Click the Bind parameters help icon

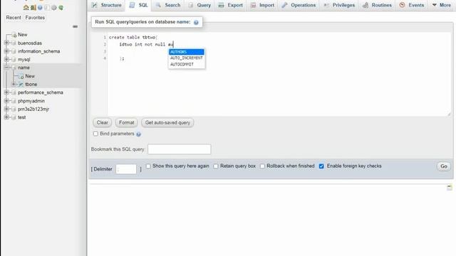pos(138,134)
